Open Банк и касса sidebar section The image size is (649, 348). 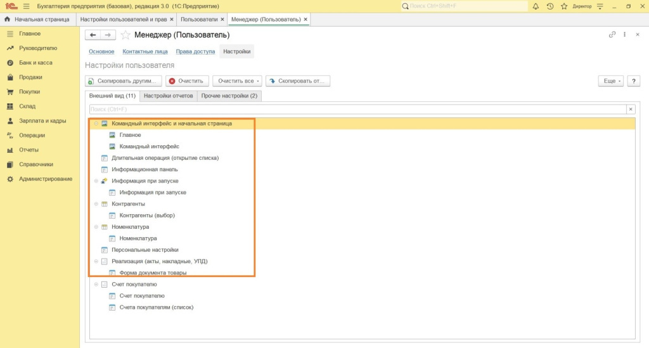pyautogui.click(x=35, y=63)
